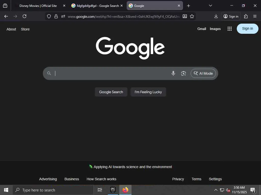The image size is (261, 195).
Task: Click the Windows taskbar search box
Action: (x=53, y=190)
